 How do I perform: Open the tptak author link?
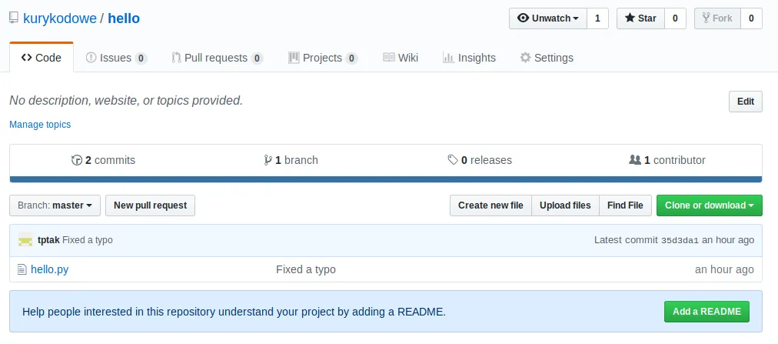point(48,240)
